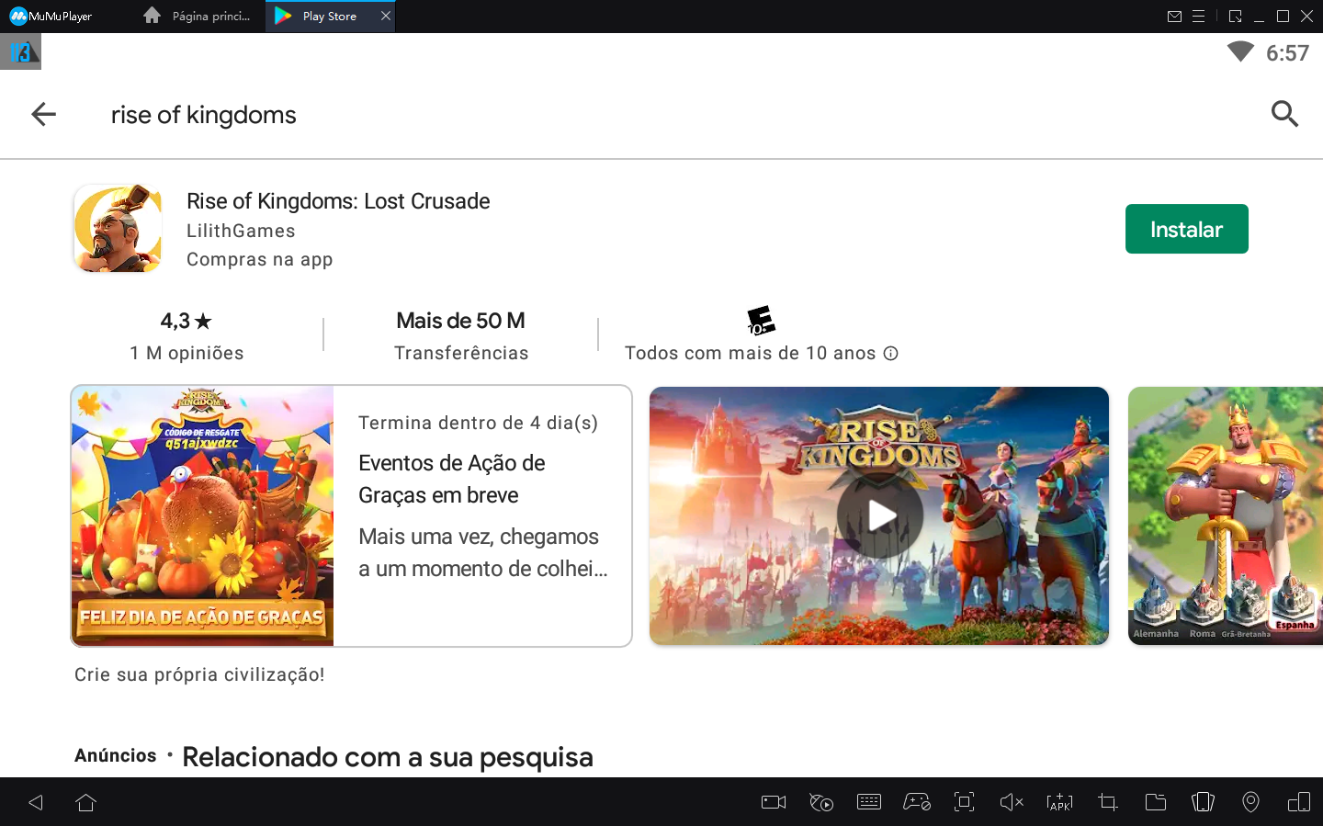Install Rise of Kingdoms: Lost Crusade
Image resolution: width=1323 pixels, height=826 pixels.
1186,229
